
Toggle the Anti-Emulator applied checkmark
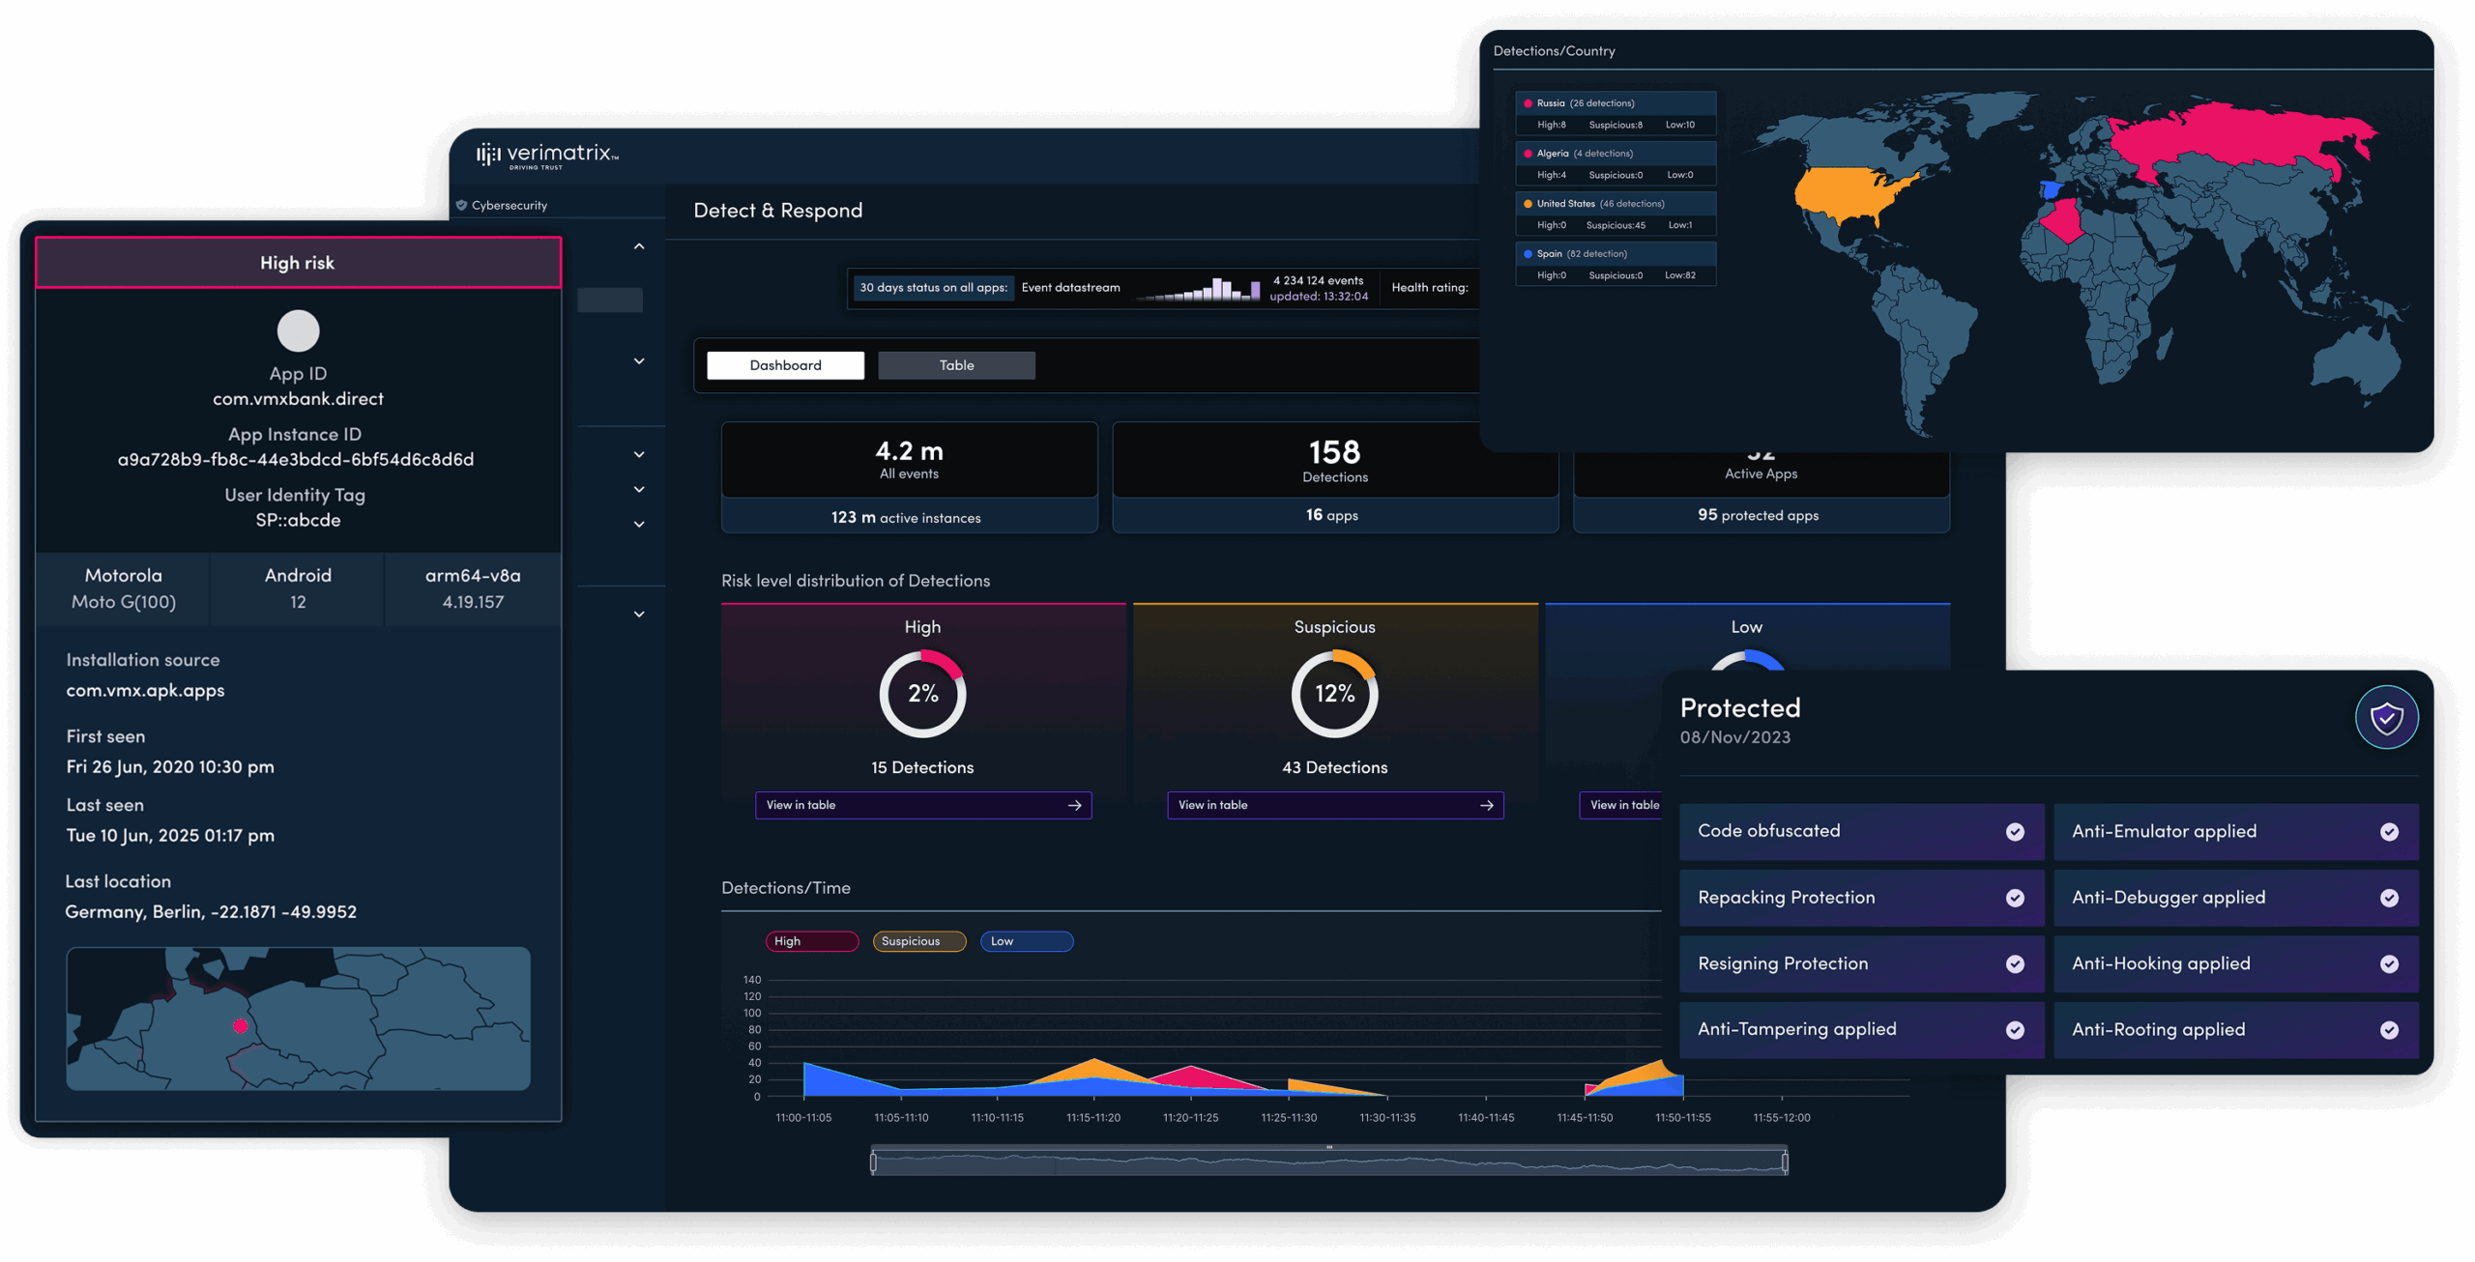2389,832
